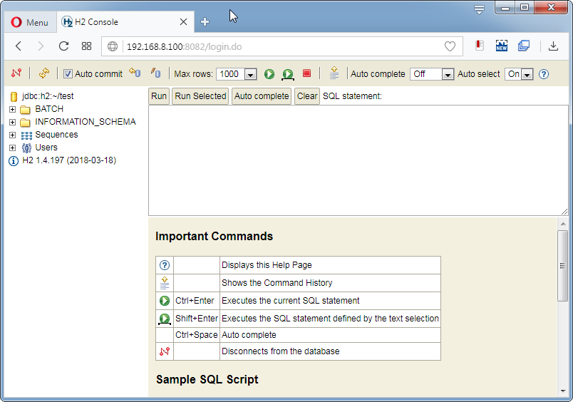Click the Sequences icon in tree
The width and height of the screenshot is (573, 402).
tap(26, 135)
